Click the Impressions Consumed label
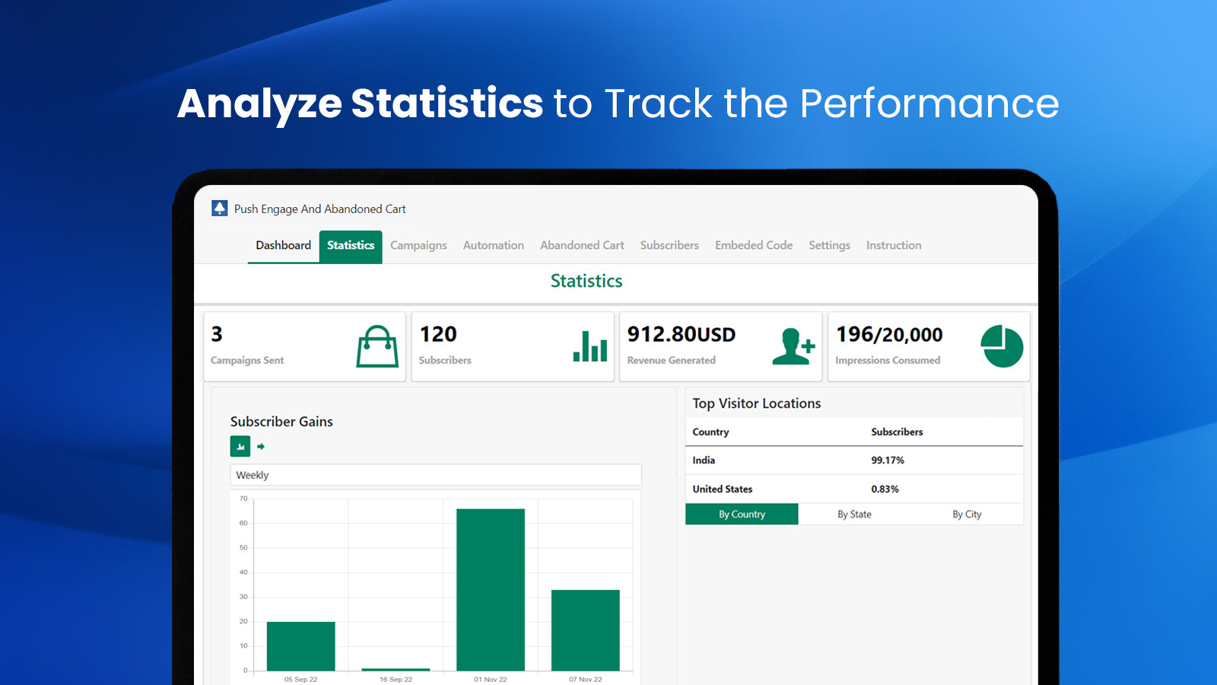This screenshot has width=1217, height=685. click(x=888, y=360)
